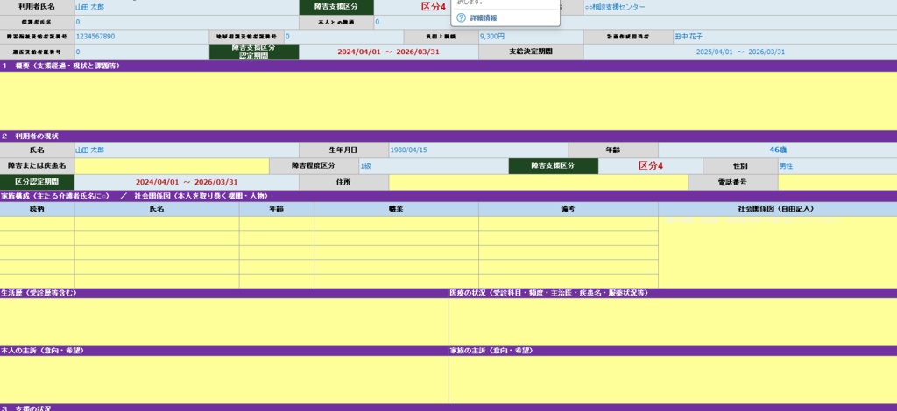The height and width of the screenshot is (411, 897).
Task: Select the 田中 花子 planner name cell
Action: (x=784, y=37)
